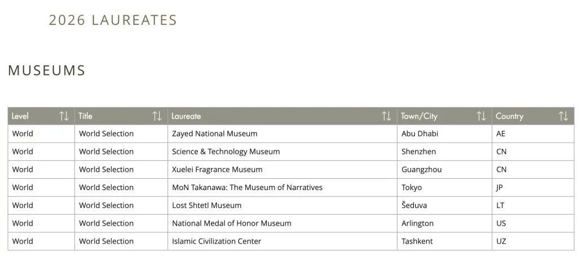
Task: Select the Level column header
Action: 20,116
